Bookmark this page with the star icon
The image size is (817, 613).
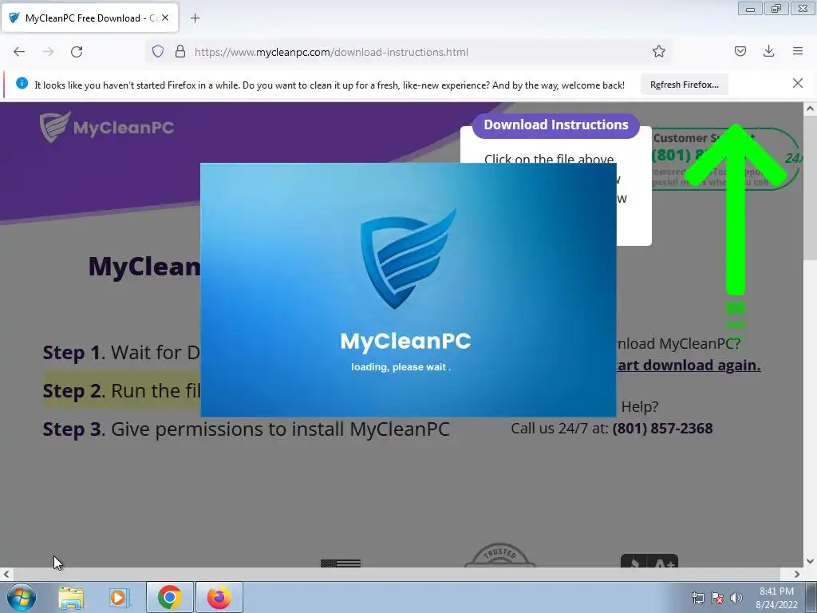[658, 51]
